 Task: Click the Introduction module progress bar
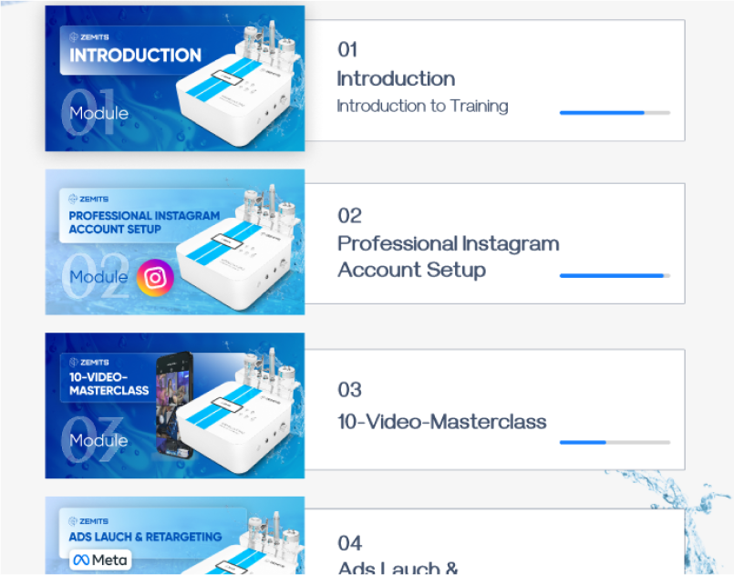point(615,113)
